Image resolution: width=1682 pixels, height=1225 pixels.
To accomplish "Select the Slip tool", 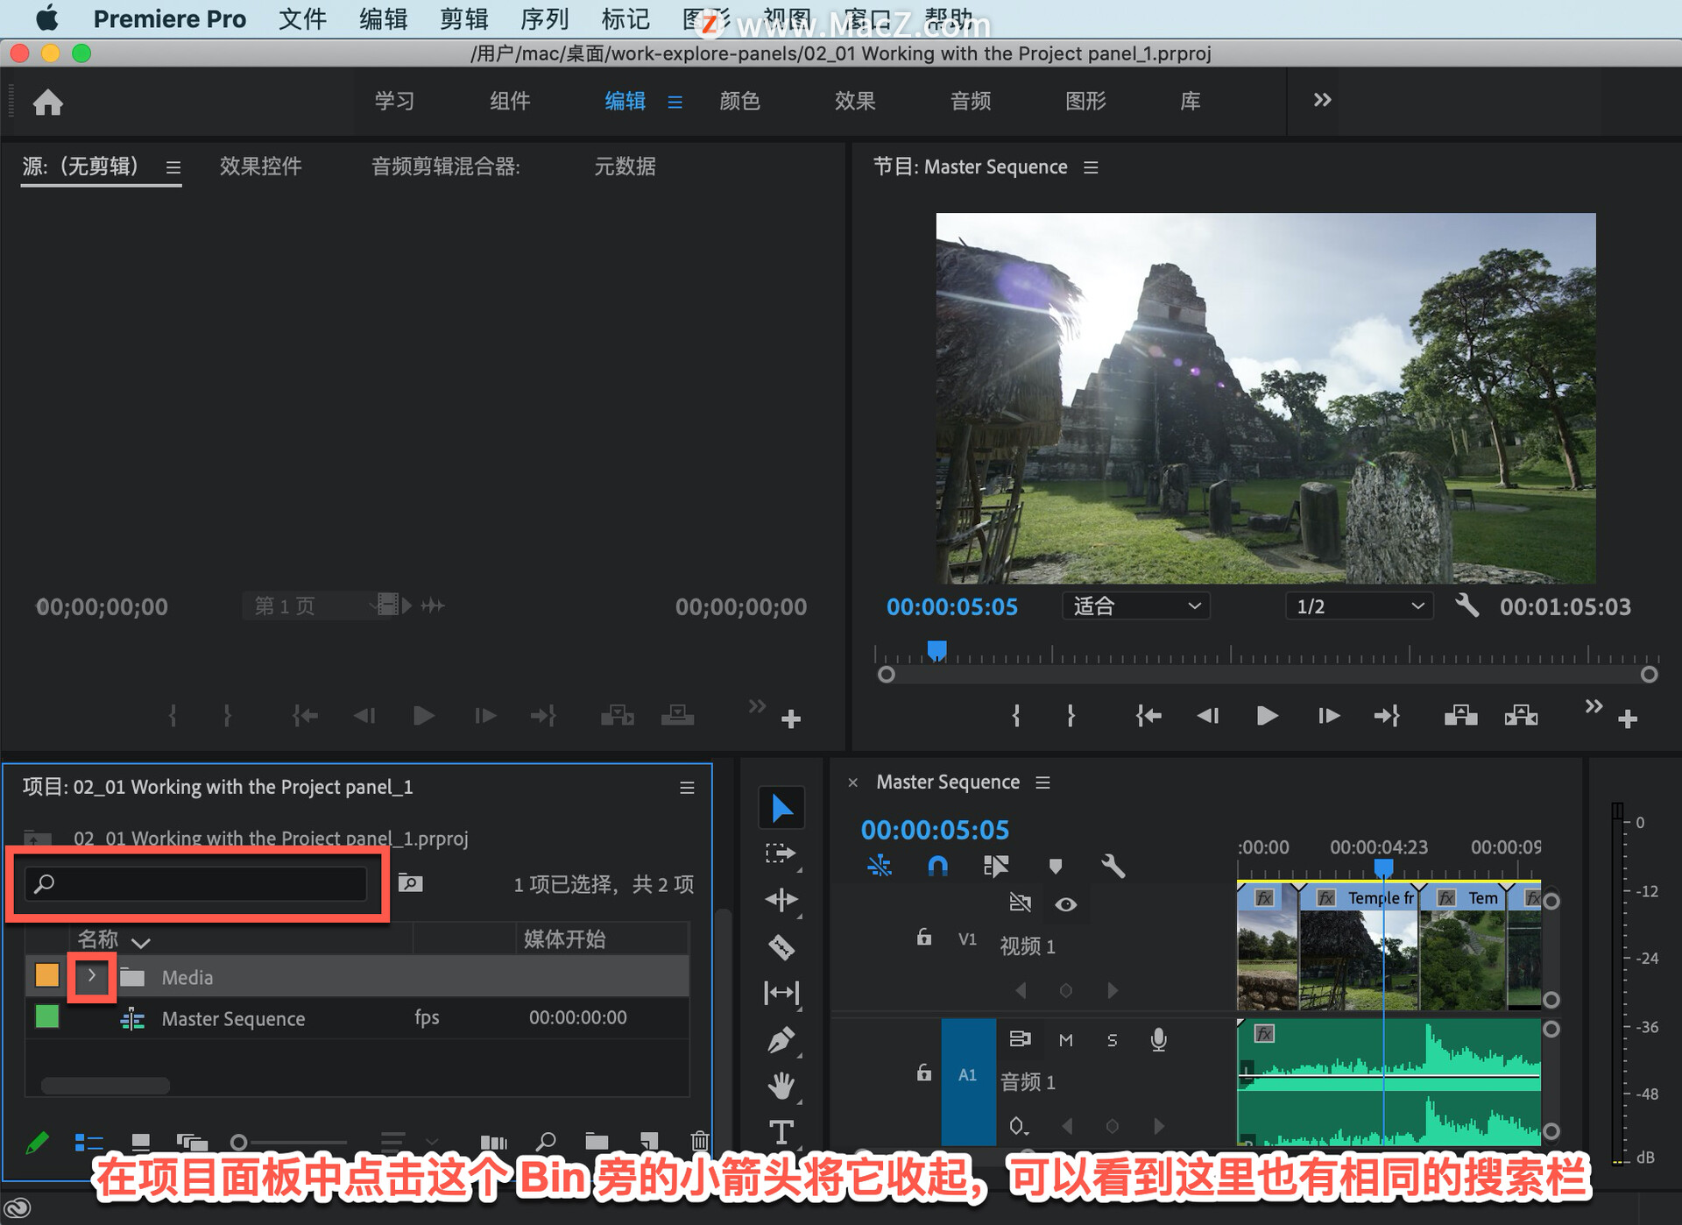I will pyautogui.click(x=781, y=993).
